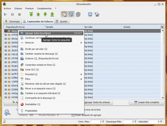Sort by Tamaño column header
The width and height of the screenshot is (167, 126).
pos(63,27)
